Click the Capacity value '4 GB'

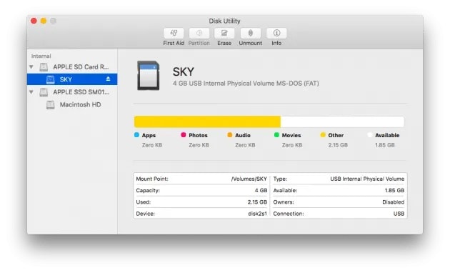[261, 190]
